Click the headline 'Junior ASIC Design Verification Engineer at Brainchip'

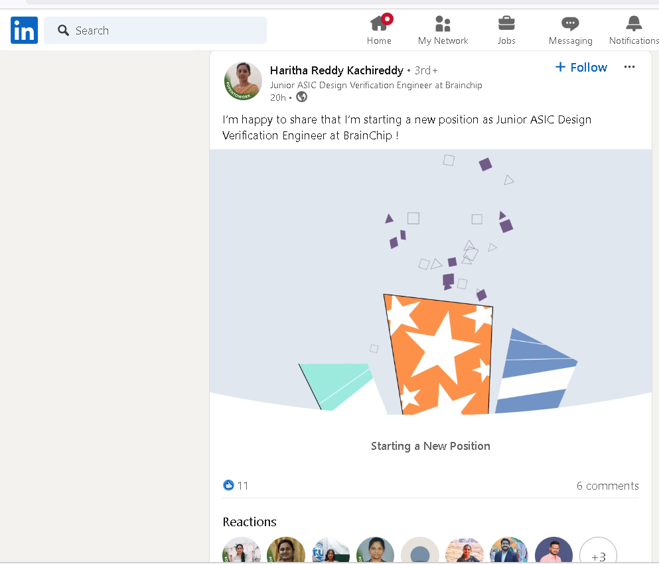pos(376,85)
